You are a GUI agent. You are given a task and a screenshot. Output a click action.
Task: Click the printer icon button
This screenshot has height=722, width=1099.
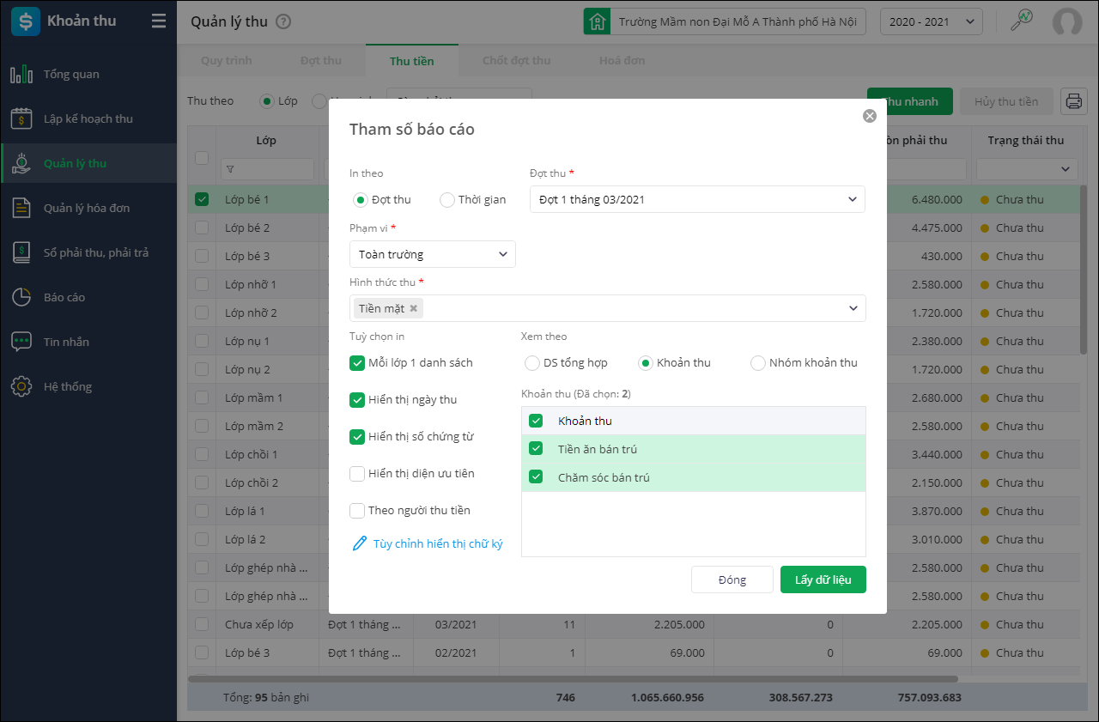(1073, 101)
